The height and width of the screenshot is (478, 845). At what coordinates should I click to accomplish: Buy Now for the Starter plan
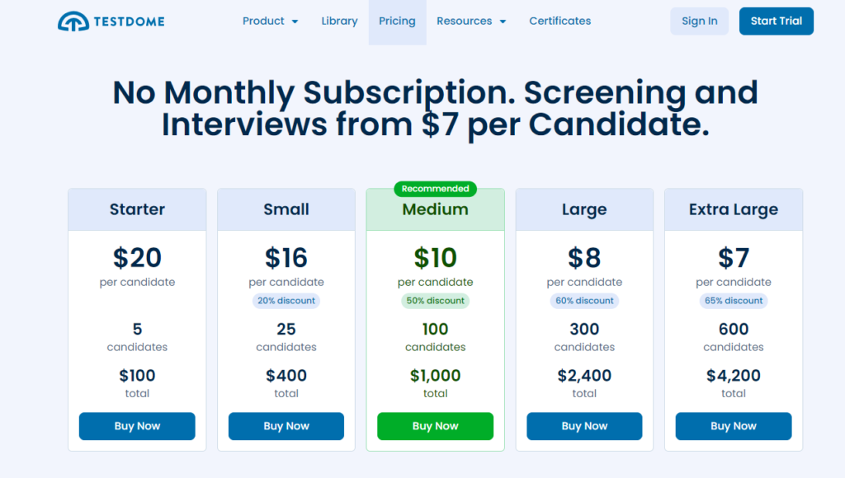(137, 426)
